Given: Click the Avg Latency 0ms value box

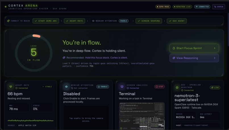Looking at the screenshot, I should [x=209, y=116].
